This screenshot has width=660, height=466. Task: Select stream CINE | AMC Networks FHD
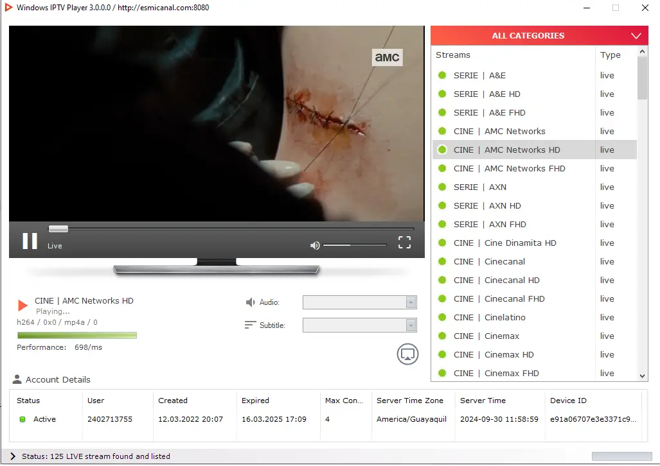coord(535,169)
